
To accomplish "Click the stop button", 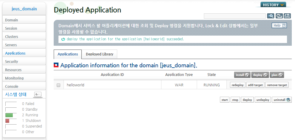I will tap(235, 100).
